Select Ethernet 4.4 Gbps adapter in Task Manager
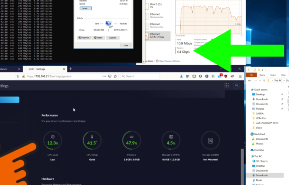The width and height of the screenshot is (289, 185). tap(158, 35)
